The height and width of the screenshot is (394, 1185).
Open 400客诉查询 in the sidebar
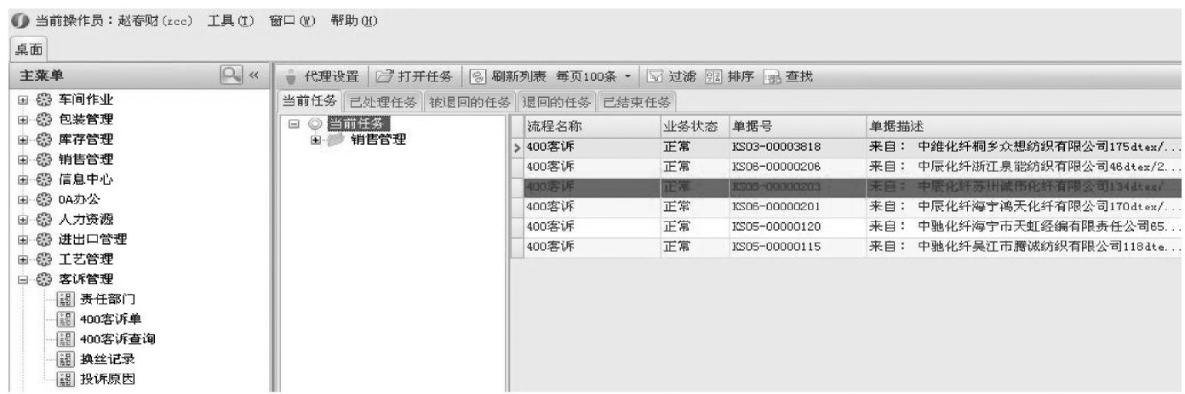(117, 340)
